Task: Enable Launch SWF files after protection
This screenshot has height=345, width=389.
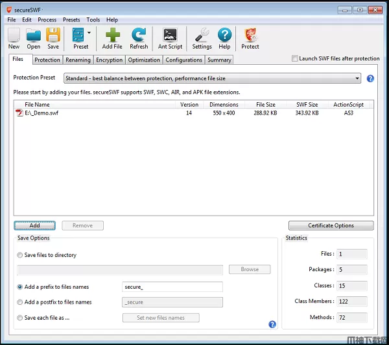Action: [x=295, y=59]
